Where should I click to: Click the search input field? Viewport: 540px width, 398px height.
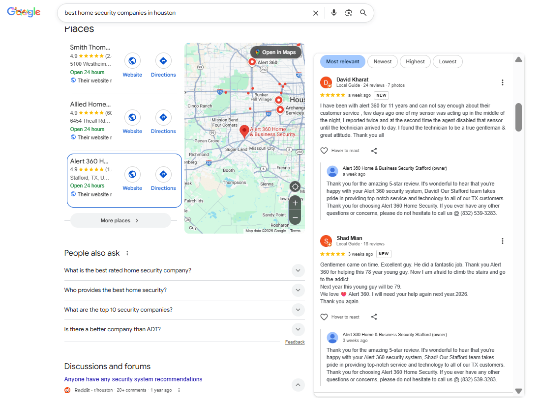(x=187, y=13)
